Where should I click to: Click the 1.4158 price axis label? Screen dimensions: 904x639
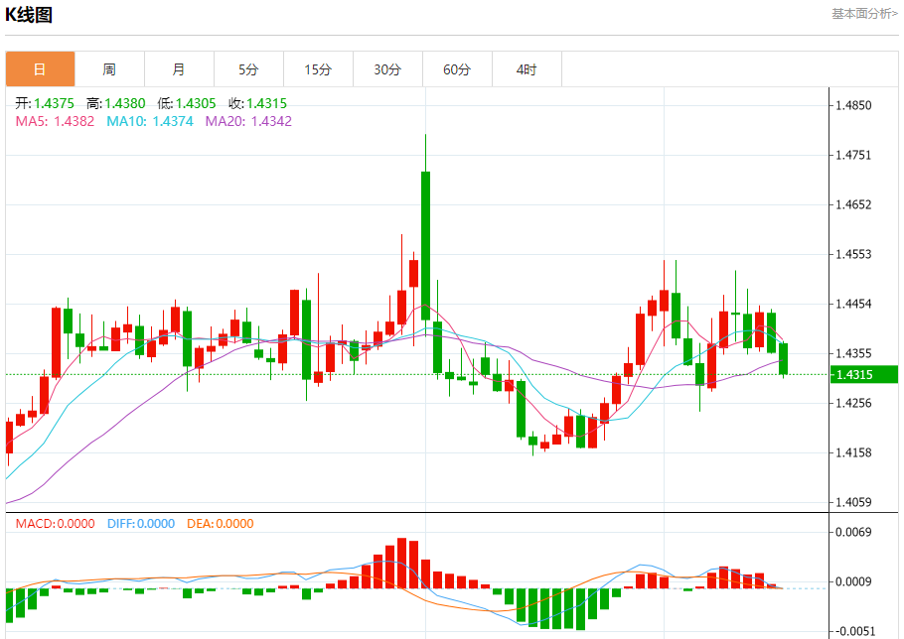click(854, 452)
